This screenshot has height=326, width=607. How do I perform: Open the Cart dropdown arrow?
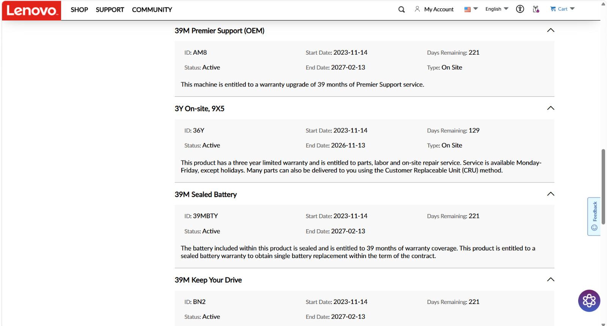coord(572,9)
